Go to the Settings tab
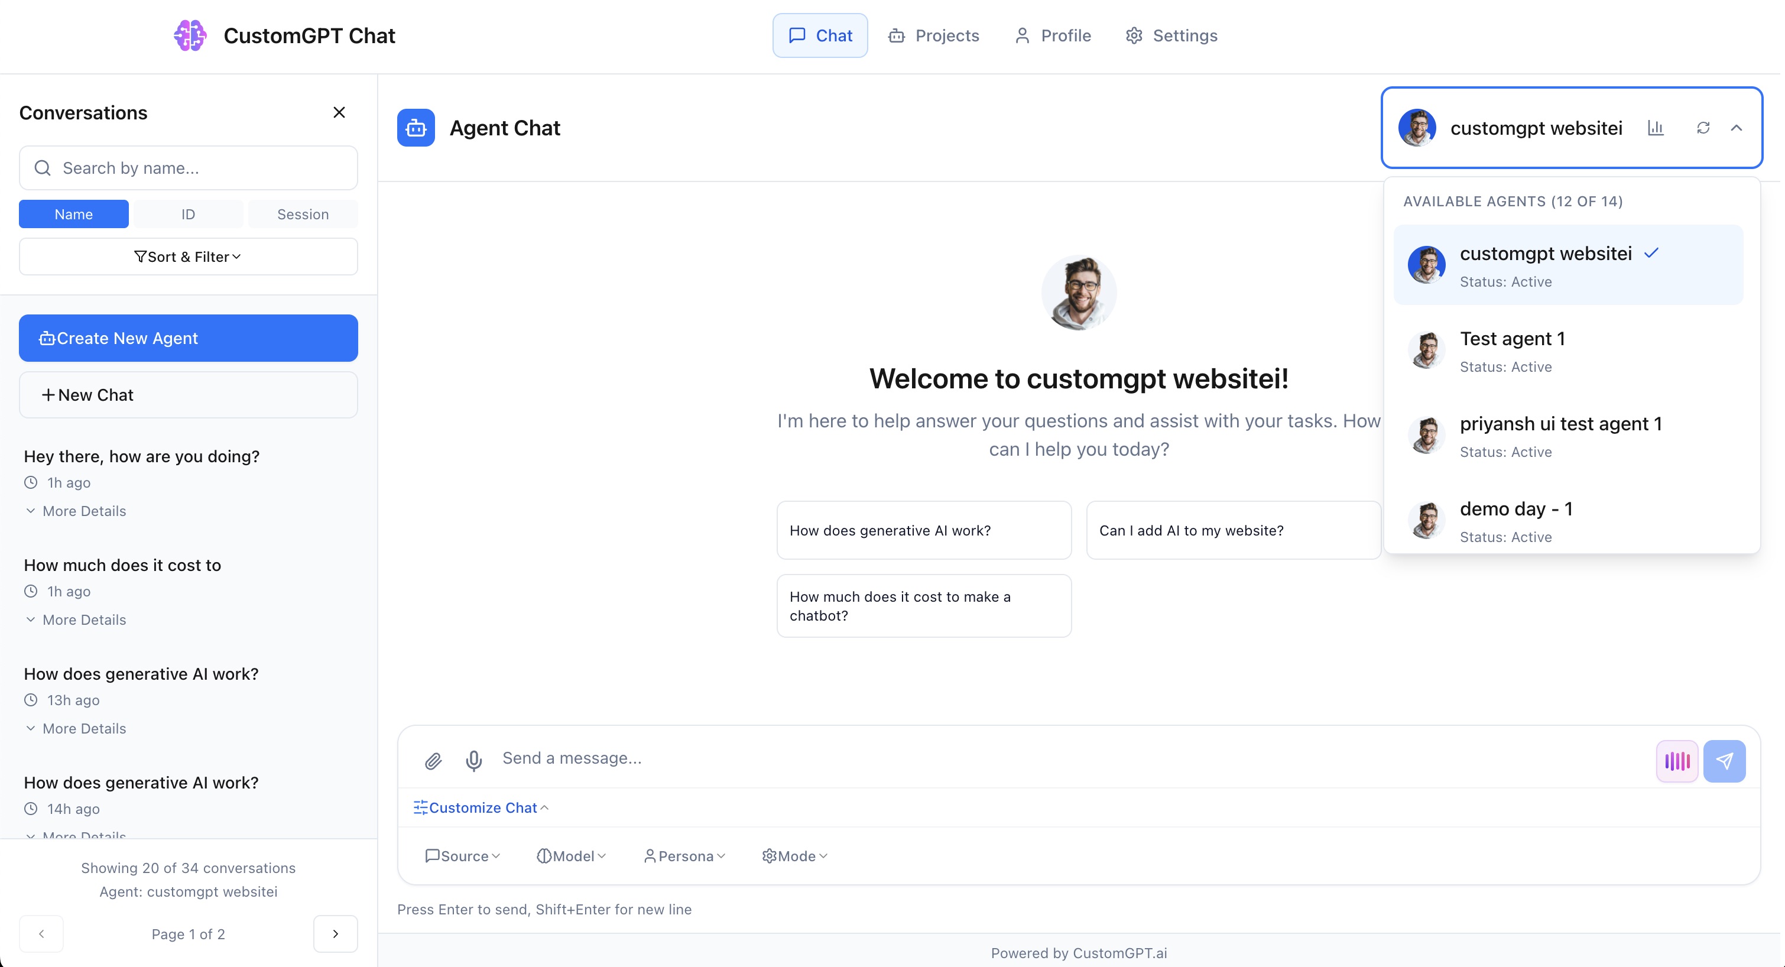 (1171, 35)
